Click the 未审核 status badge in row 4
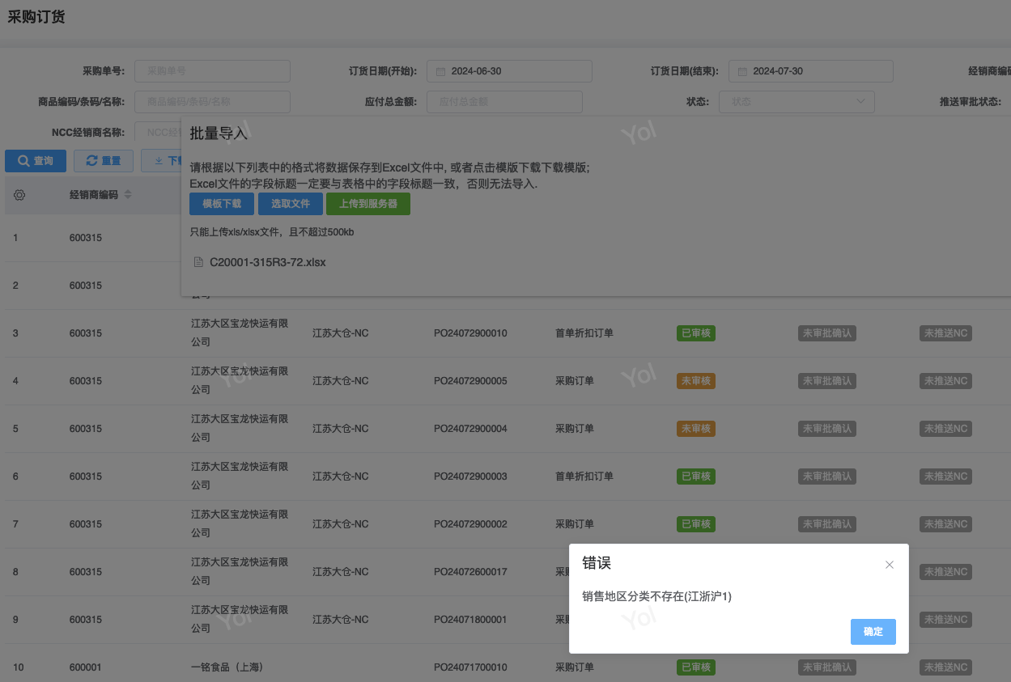The image size is (1011, 682). (x=695, y=381)
